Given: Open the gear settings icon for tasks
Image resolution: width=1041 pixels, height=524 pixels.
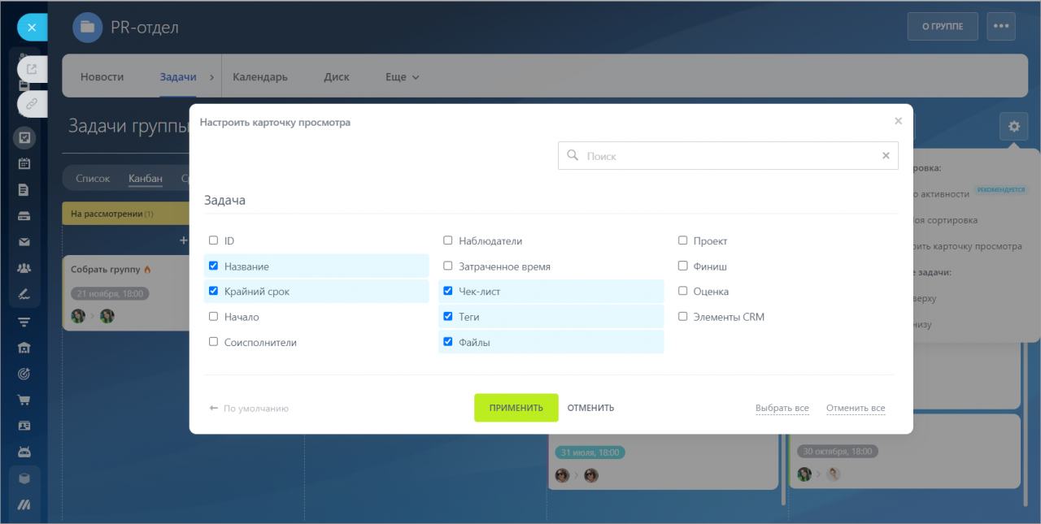Looking at the screenshot, I should [x=1013, y=127].
